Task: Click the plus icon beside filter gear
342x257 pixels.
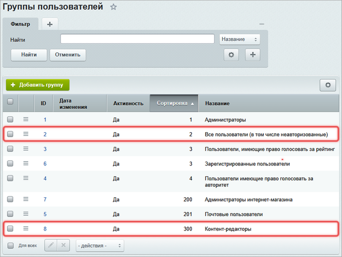Action: click(253, 55)
